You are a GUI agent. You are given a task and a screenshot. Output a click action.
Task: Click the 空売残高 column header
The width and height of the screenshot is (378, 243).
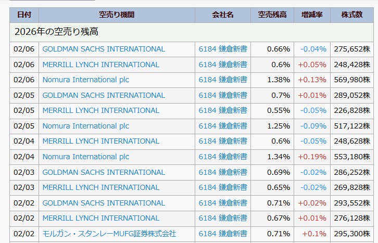(272, 15)
